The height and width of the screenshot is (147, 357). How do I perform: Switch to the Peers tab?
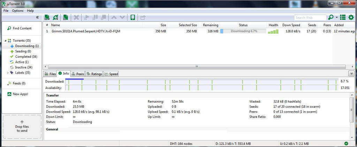click(78, 74)
